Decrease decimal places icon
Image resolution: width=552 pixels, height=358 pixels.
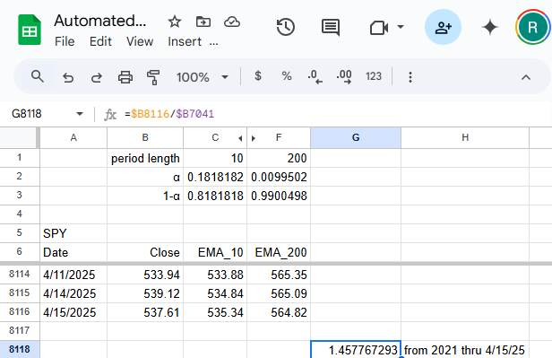tap(315, 76)
